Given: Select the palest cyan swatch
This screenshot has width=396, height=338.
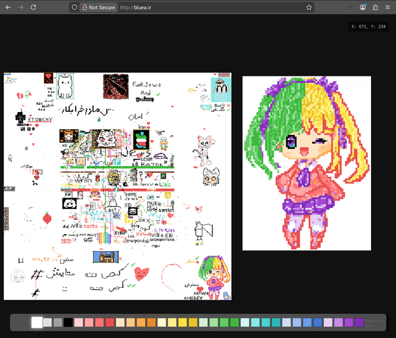Looking at the screenshot, I should point(245,322).
